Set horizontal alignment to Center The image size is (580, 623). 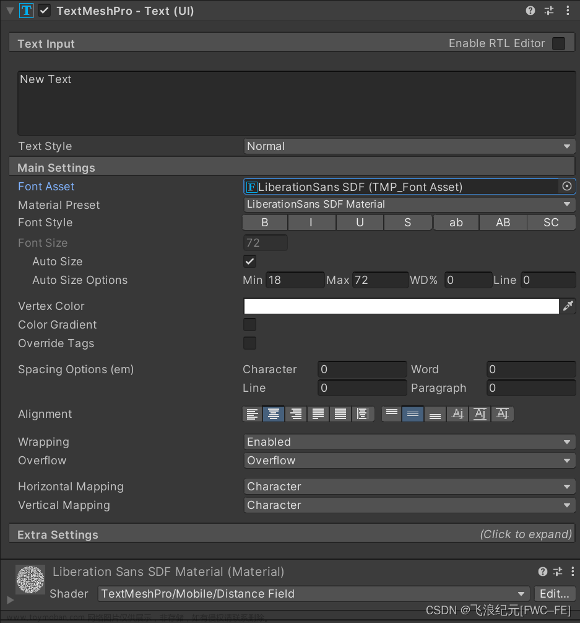(274, 414)
